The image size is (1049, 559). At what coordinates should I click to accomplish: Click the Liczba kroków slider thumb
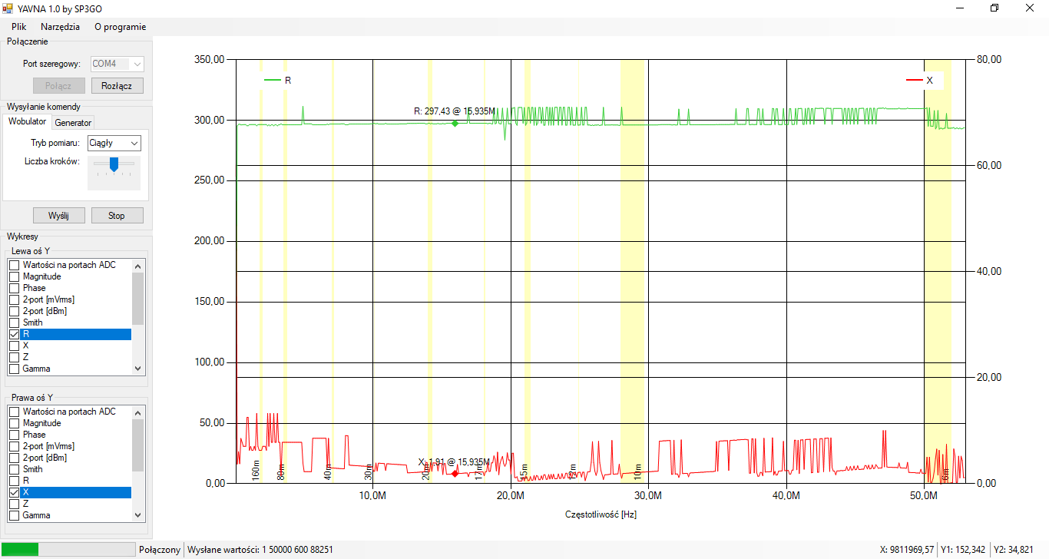click(x=114, y=164)
